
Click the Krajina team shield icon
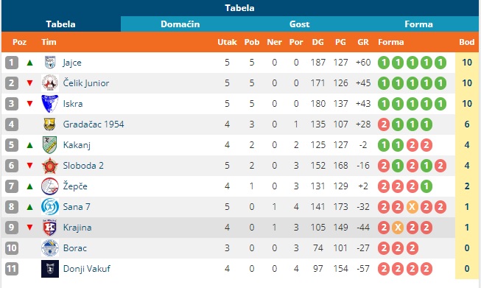49,228
